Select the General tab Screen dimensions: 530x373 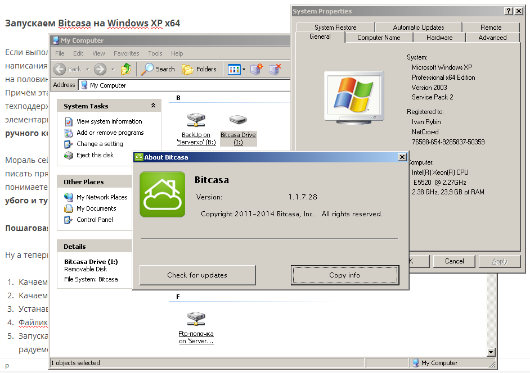tap(320, 37)
